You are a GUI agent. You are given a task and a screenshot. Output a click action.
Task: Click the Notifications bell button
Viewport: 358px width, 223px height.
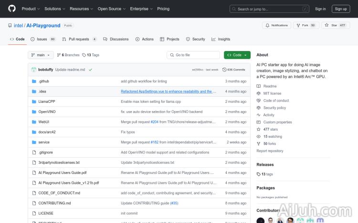[276, 25]
